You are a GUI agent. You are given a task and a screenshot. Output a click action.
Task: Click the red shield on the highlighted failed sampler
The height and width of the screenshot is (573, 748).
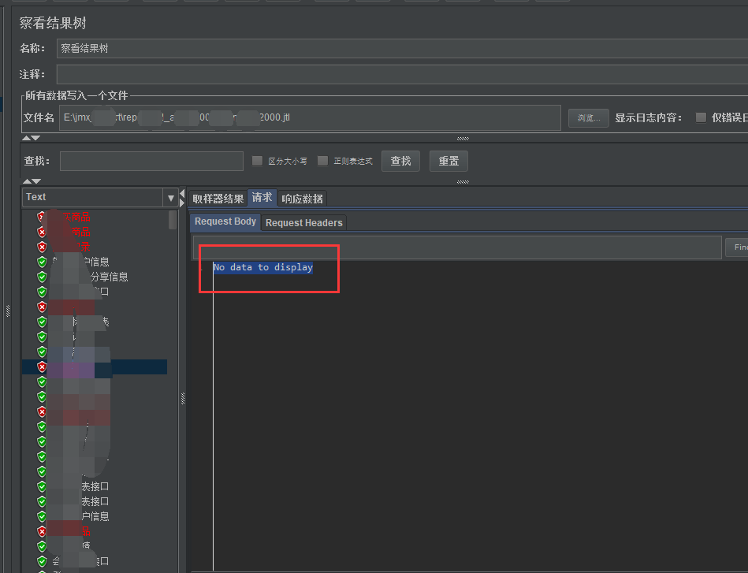(x=42, y=366)
